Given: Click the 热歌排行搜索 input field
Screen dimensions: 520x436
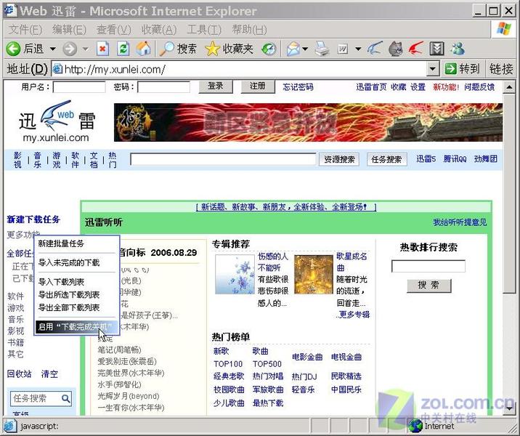Looking at the screenshot, I should [428, 266].
